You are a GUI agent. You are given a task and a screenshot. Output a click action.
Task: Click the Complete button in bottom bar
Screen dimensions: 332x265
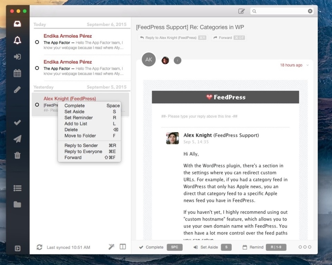tap(161, 247)
